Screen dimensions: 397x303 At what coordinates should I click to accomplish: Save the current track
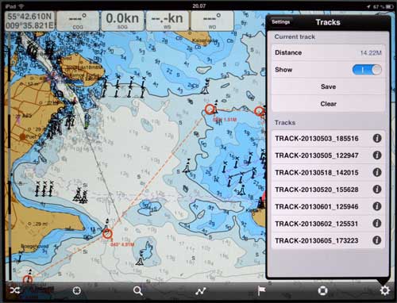[328, 86]
